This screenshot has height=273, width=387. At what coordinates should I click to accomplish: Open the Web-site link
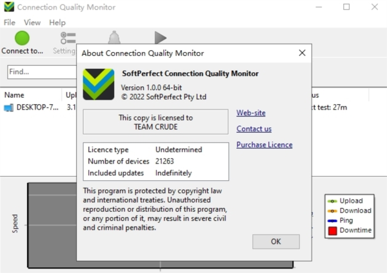[251, 113]
